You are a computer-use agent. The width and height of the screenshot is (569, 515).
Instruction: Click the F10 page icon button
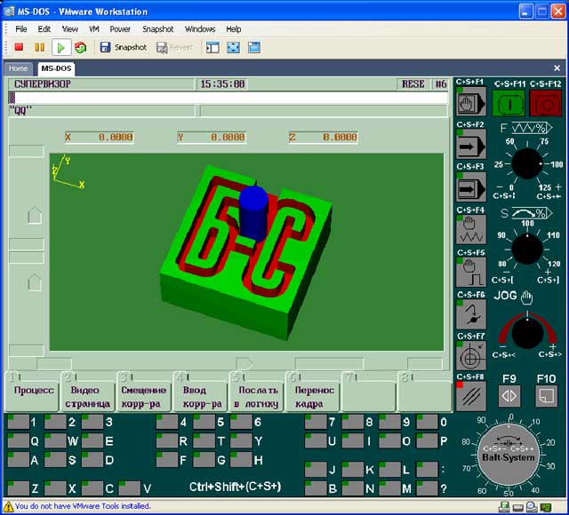click(x=547, y=397)
